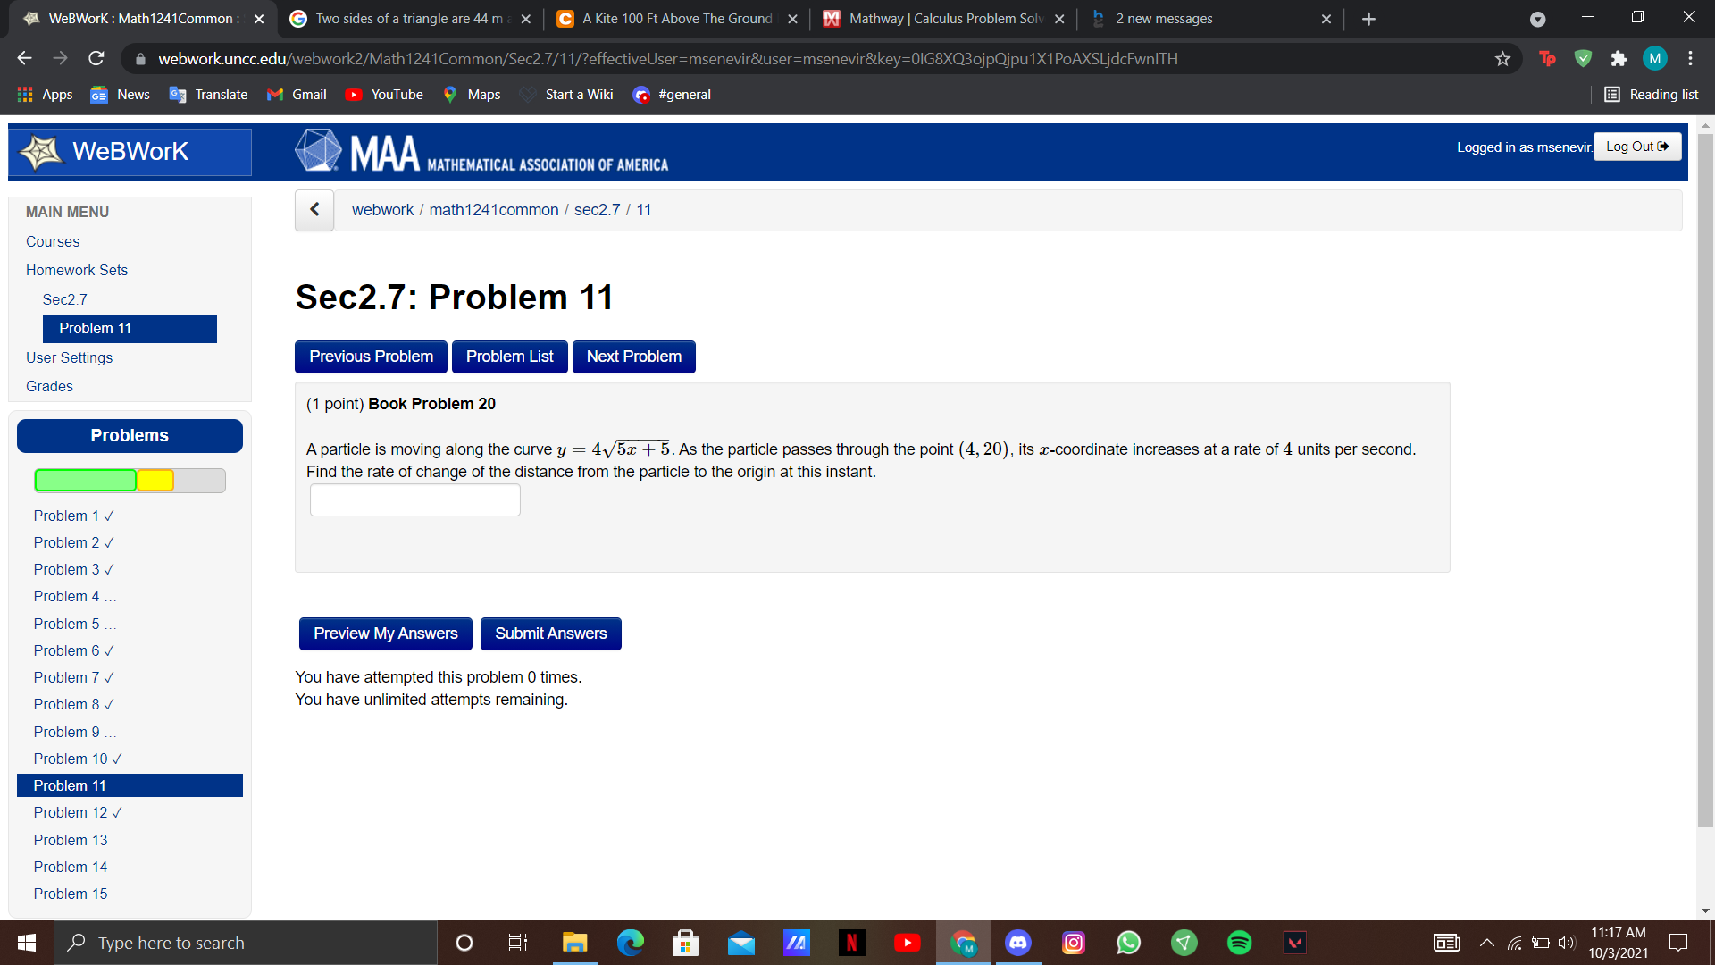Open the extensions puzzle icon
1715x965 pixels.
coord(1619,58)
